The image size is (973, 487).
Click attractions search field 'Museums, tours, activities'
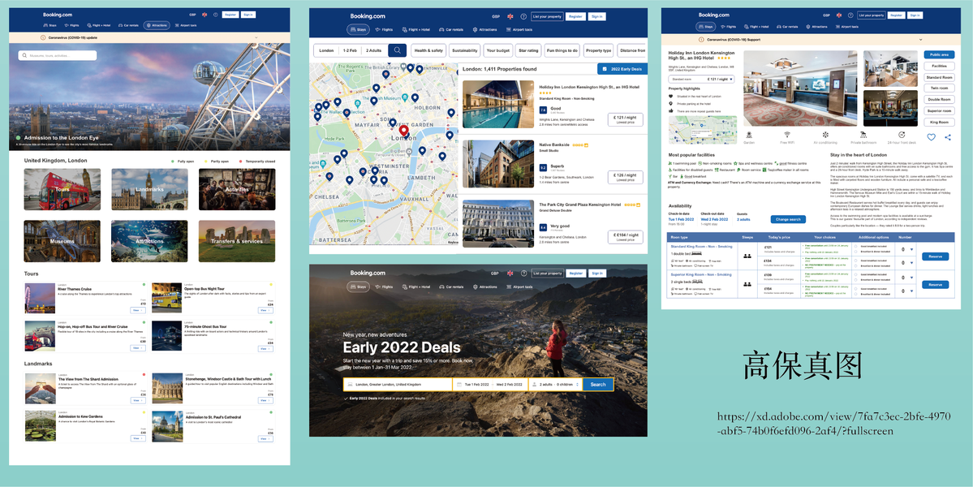coord(58,55)
